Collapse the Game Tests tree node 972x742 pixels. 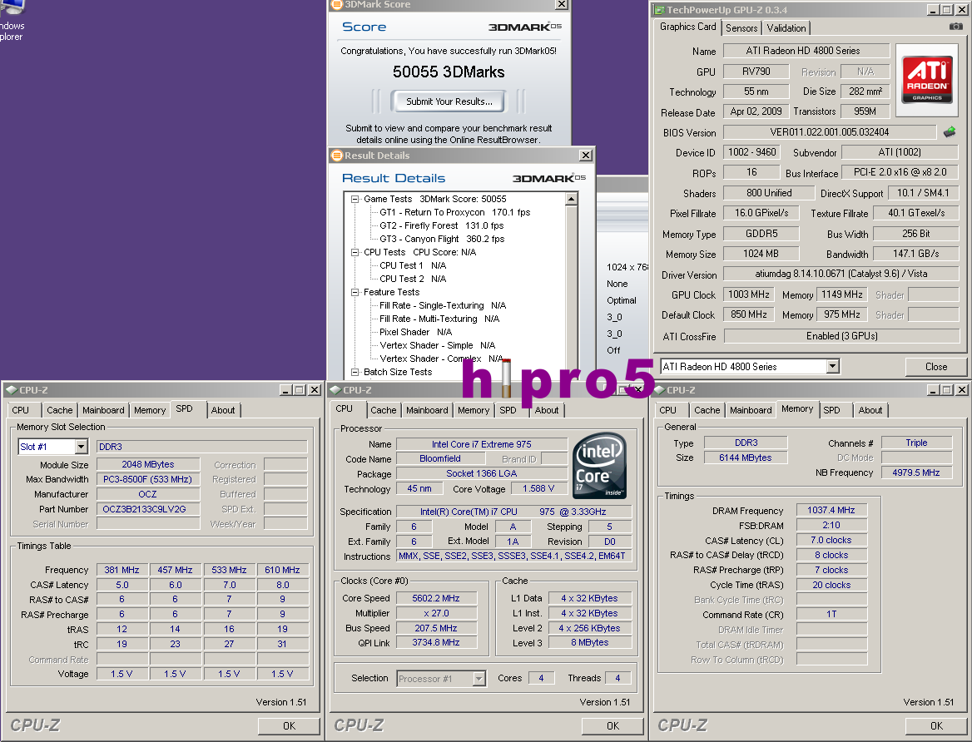pyautogui.click(x=355, y=199)
